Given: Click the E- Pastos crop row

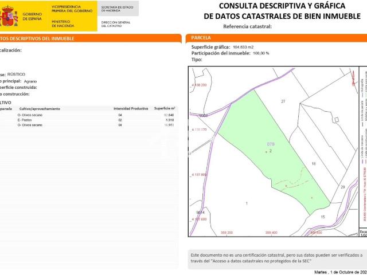Looking at the screenshot, I should 28,120.
